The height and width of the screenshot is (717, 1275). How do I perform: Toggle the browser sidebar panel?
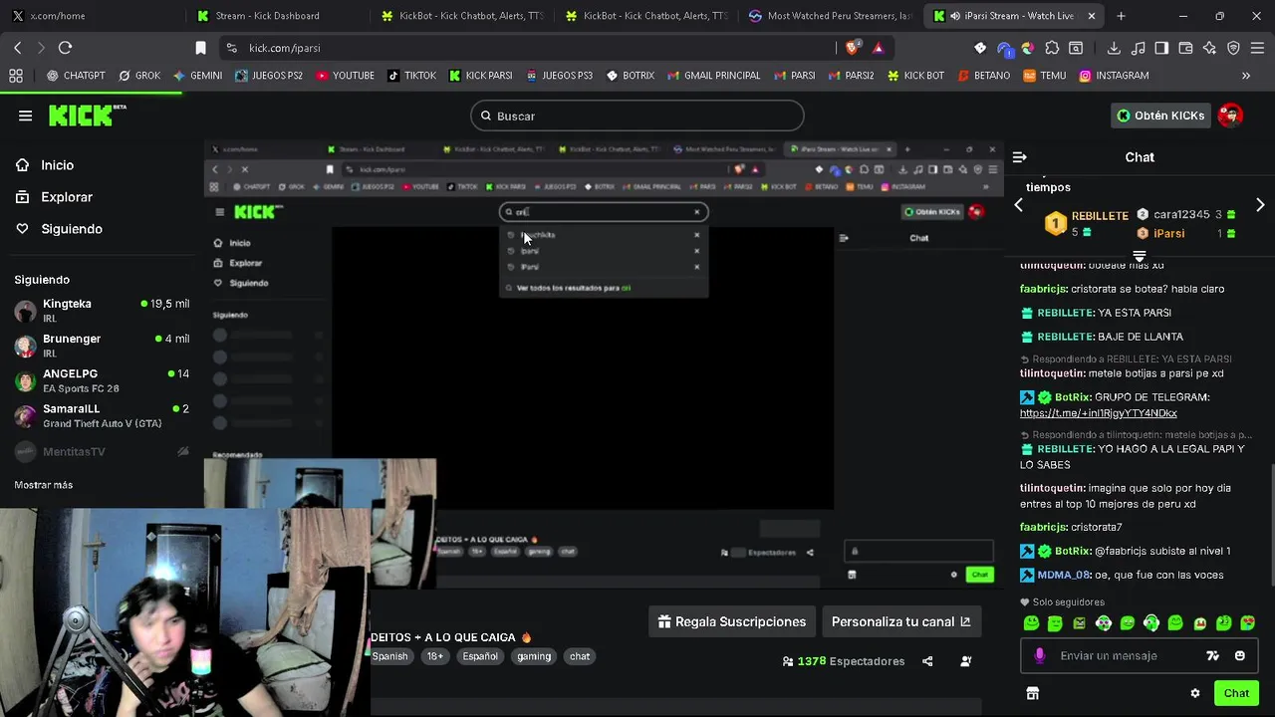pos(1161,48)
